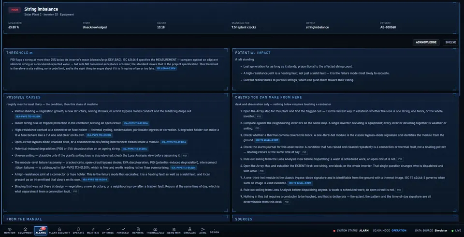Click the System Status ALARM indicator

[x=351, y=231]
